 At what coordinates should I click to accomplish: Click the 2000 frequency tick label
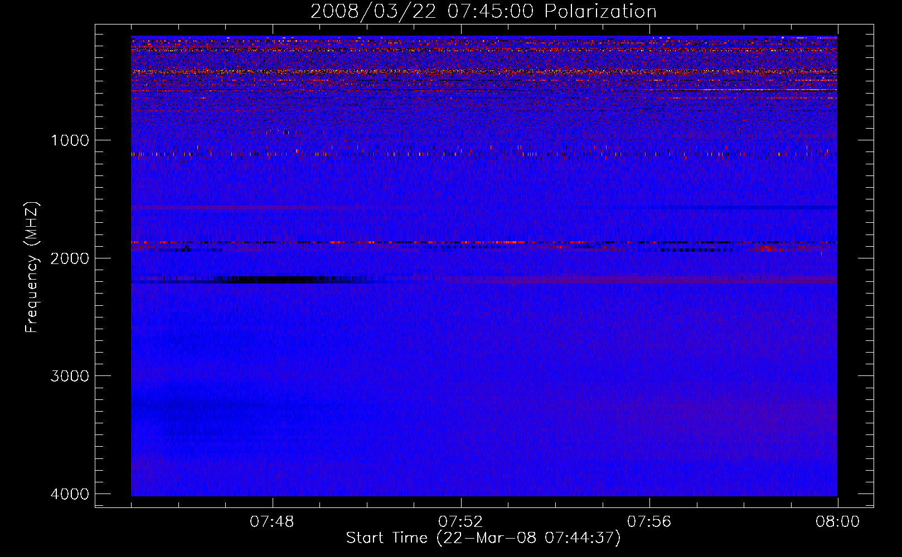(70, 258)
